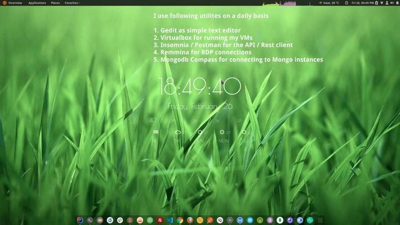Click the MON forecast day in weather widget
The height and width of the screenshot is (225, 400).
(224, 141)
